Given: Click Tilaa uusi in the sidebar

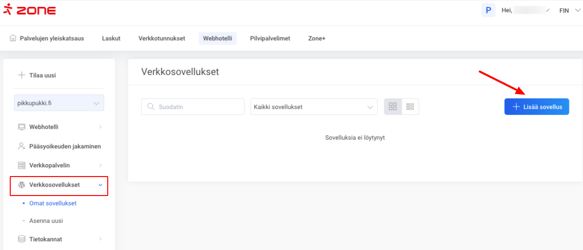Looking at the screenshot, I should pos(42,75).
